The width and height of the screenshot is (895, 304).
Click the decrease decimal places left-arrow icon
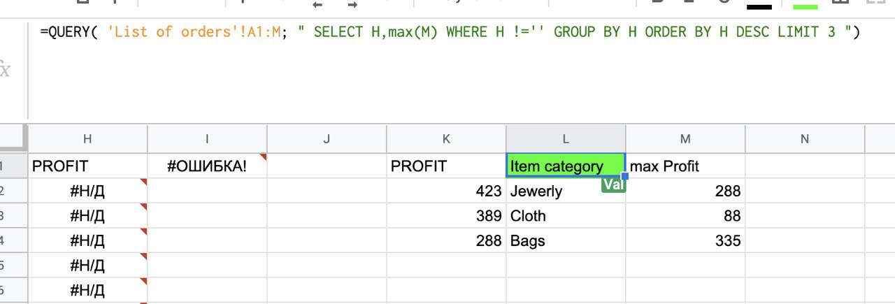(x=317, y=4)
